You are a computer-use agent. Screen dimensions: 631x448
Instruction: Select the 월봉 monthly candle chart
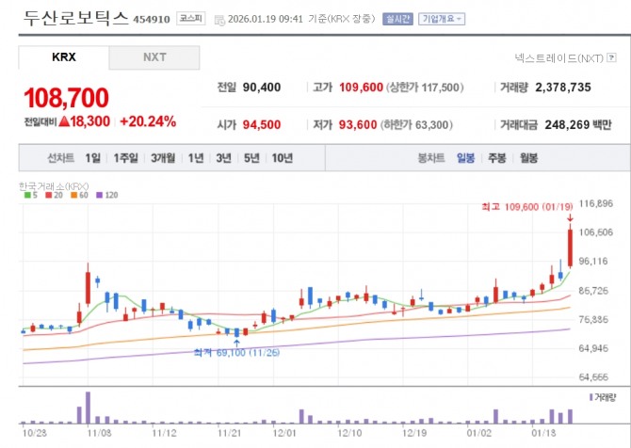click(528, 158)
